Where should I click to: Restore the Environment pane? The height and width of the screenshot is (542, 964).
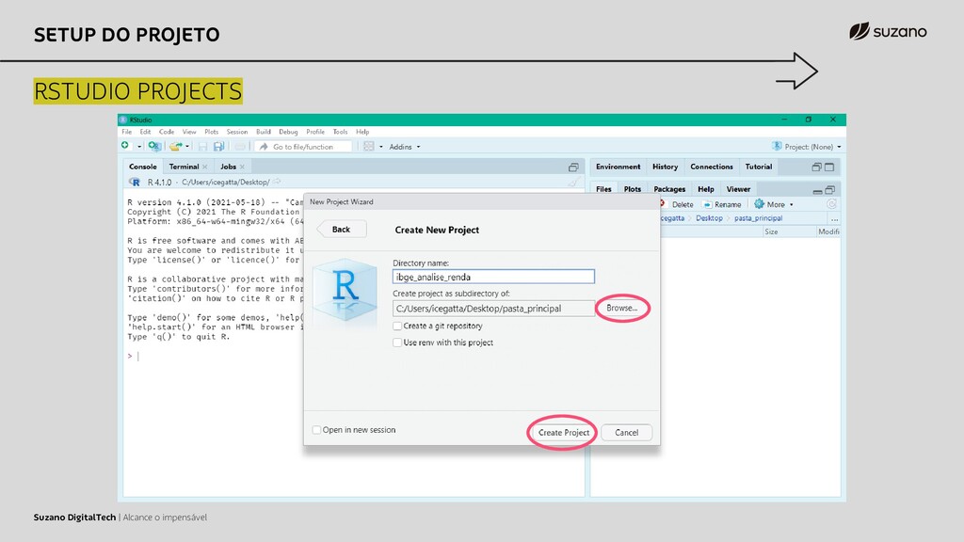(816, 167)
